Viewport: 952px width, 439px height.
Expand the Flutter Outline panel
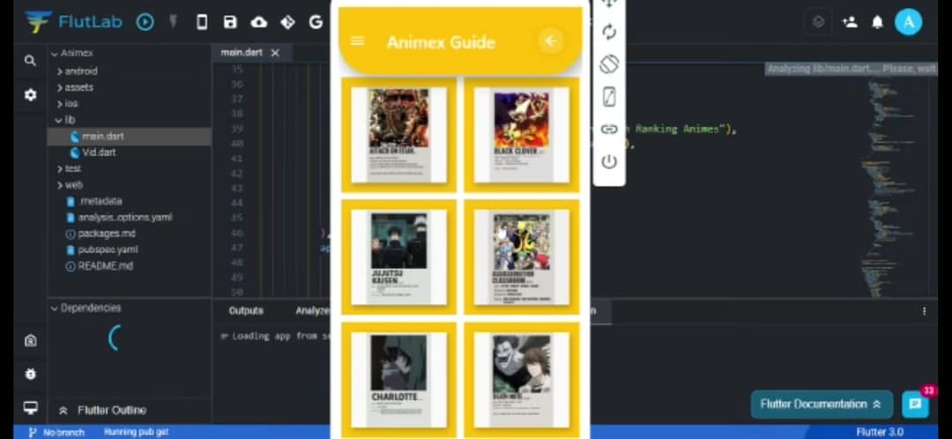(x=103, y=410)
